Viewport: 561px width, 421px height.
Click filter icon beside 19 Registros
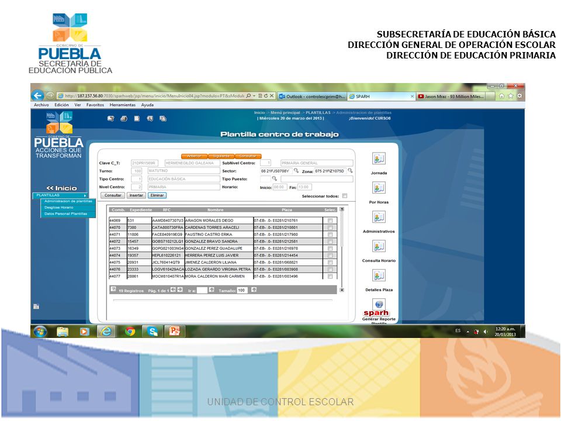click(x=113, y=289)
